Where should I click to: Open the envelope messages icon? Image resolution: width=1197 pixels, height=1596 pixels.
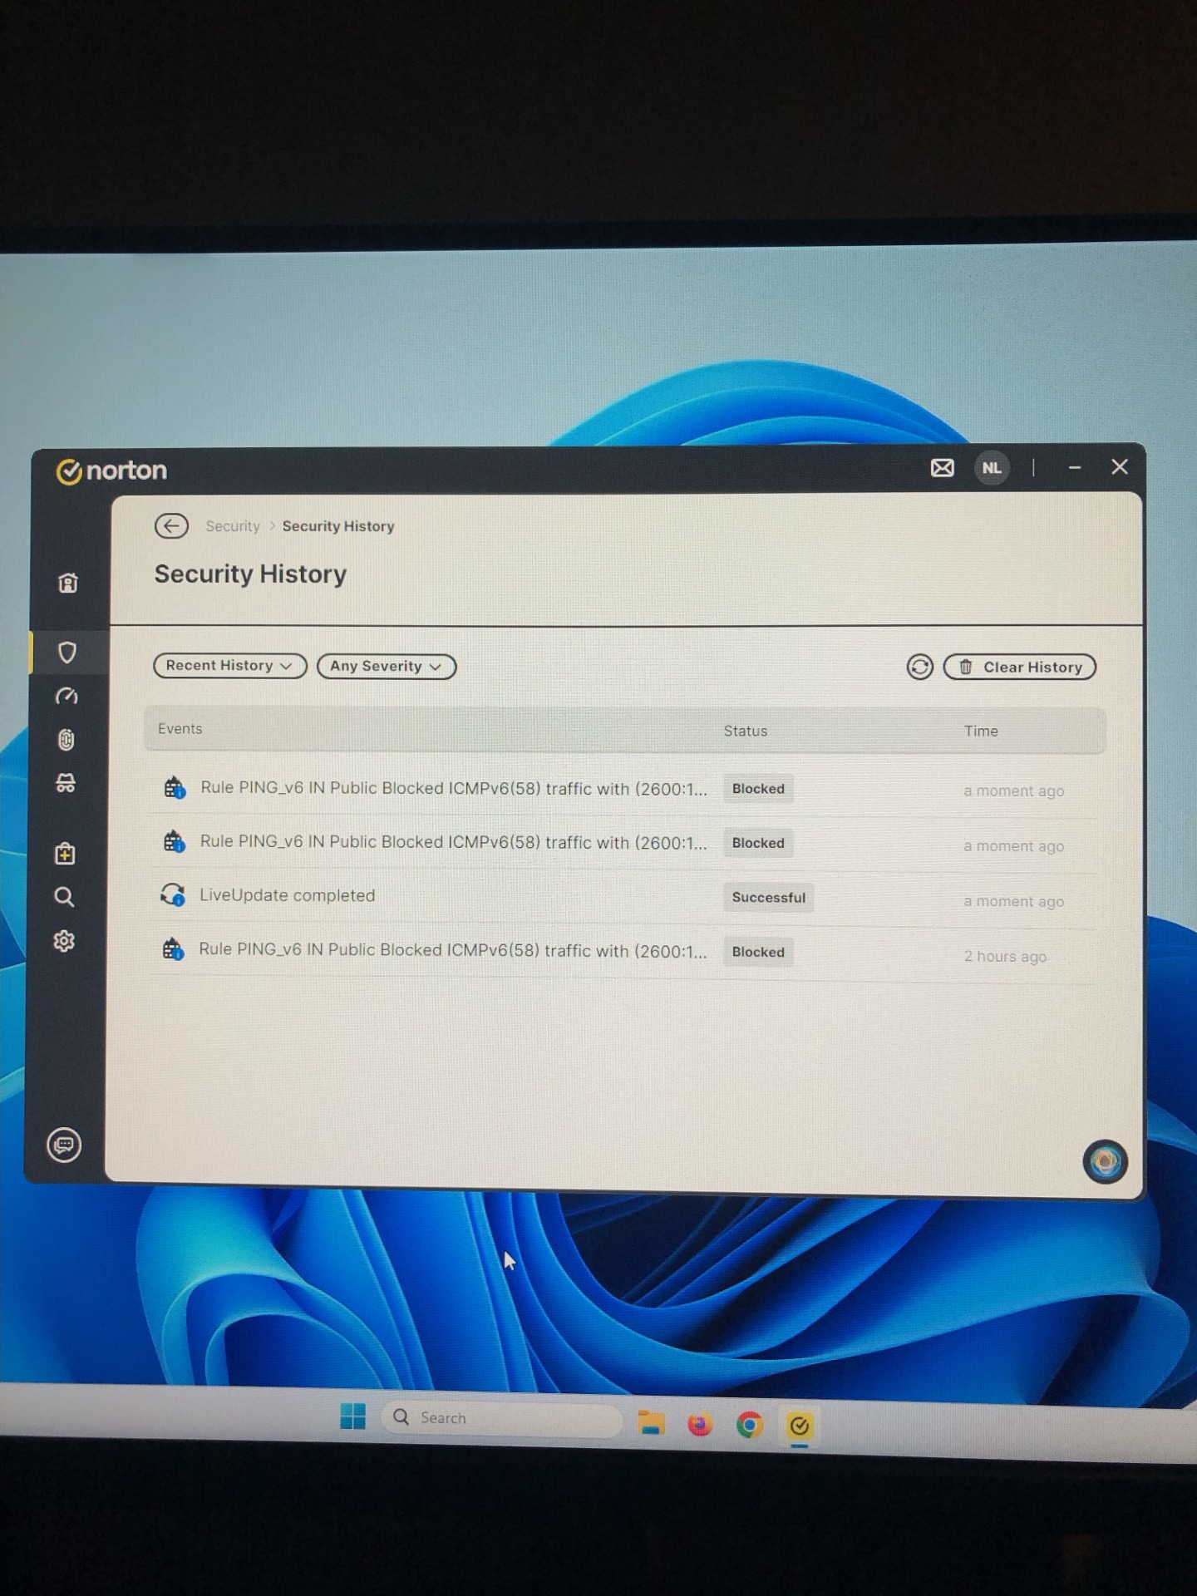point(942,468)
